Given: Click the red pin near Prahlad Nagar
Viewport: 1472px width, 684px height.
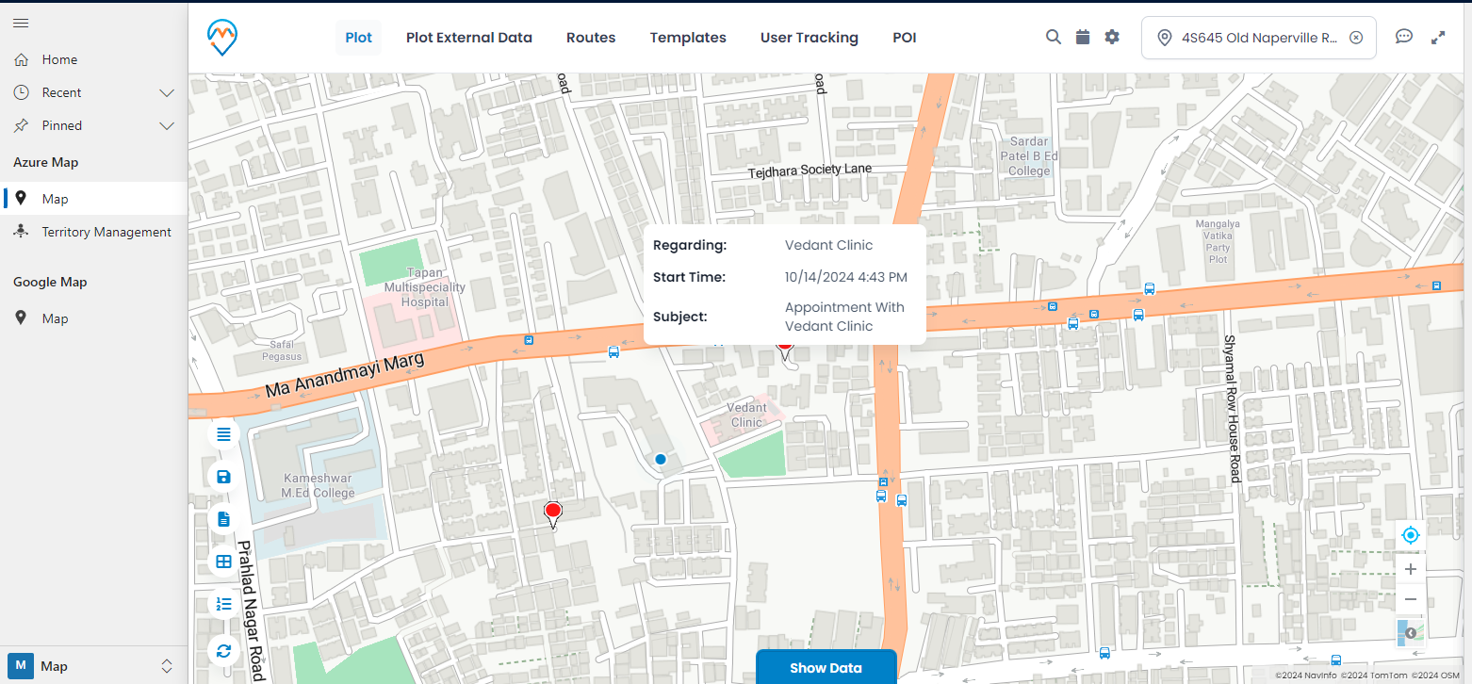Looking at the screenshot, I should pos(553,513).
